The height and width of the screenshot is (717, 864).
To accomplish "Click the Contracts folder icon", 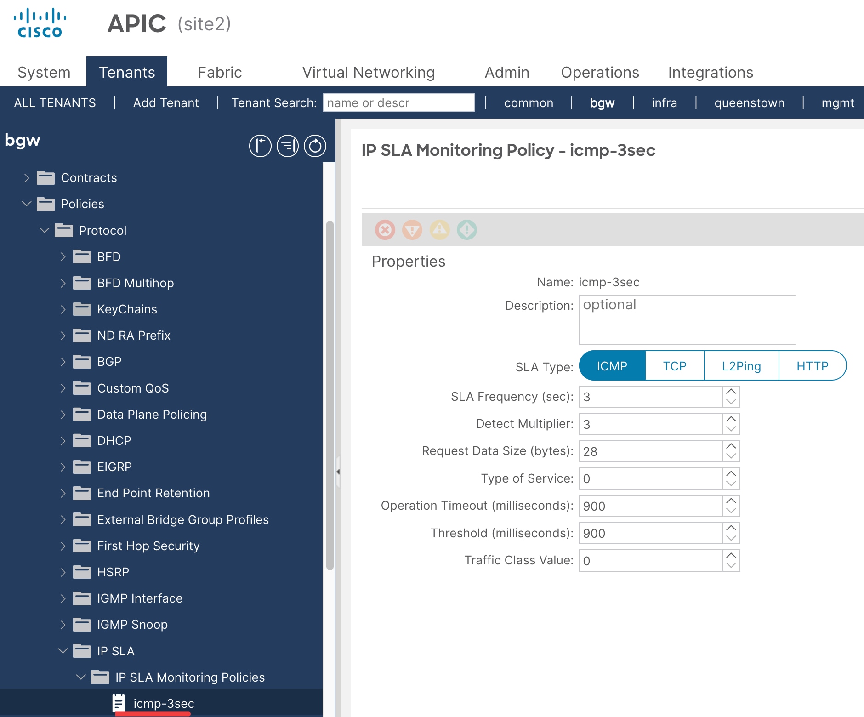I will tap(45, 178).
